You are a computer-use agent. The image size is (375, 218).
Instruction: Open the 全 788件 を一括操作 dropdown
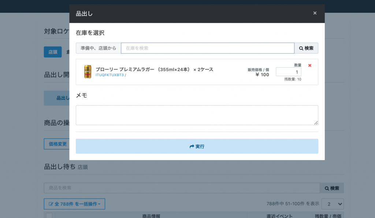(74, 204)
